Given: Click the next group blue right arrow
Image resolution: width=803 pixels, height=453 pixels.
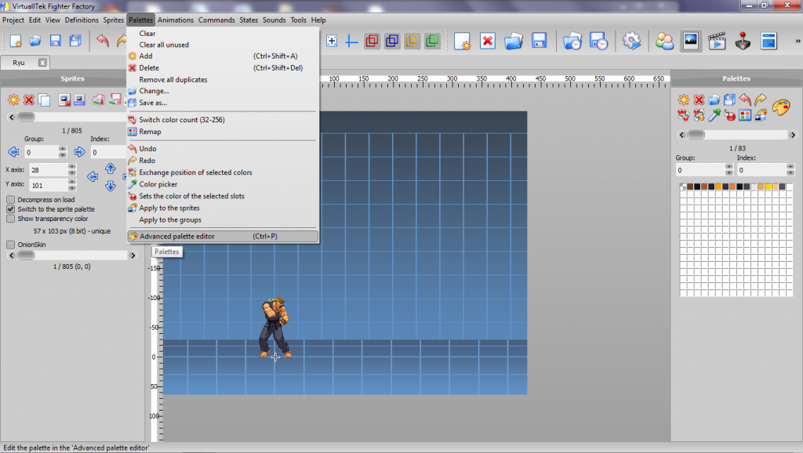Looking at the screenshot, I should pos(79,152).
